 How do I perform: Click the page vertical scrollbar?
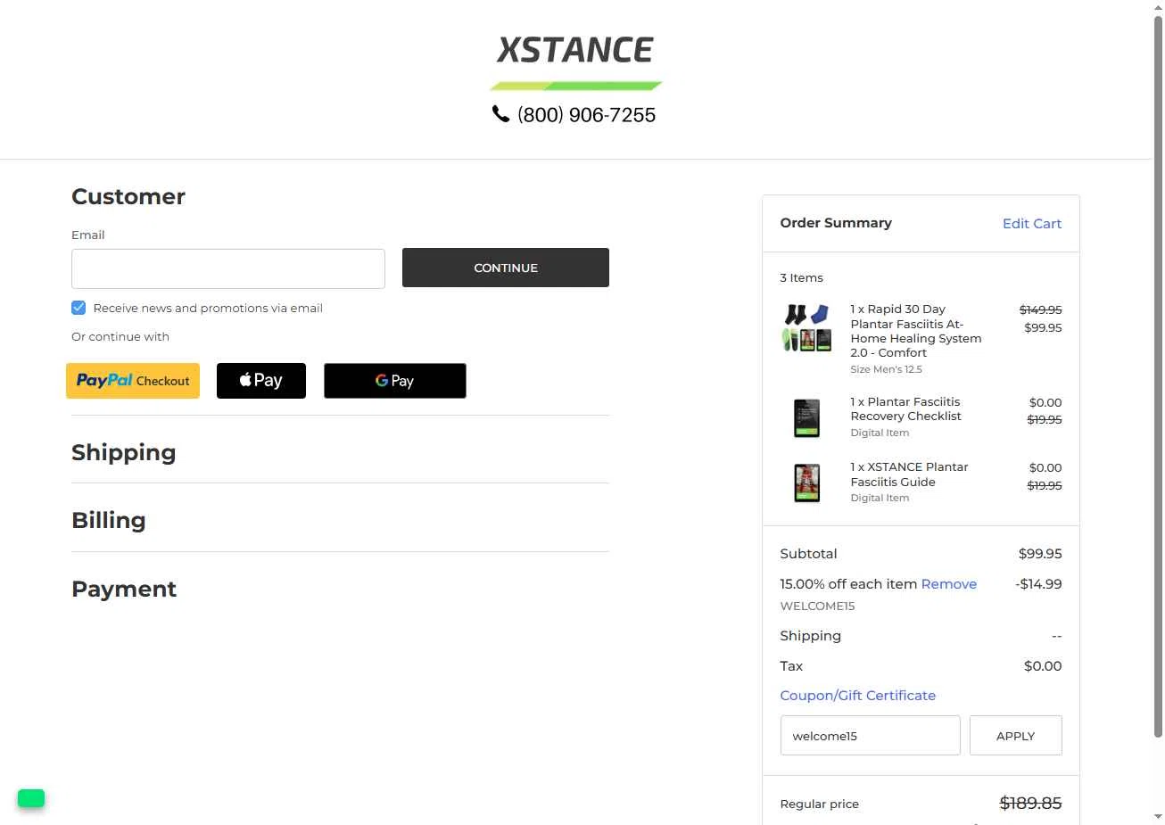1158,375
